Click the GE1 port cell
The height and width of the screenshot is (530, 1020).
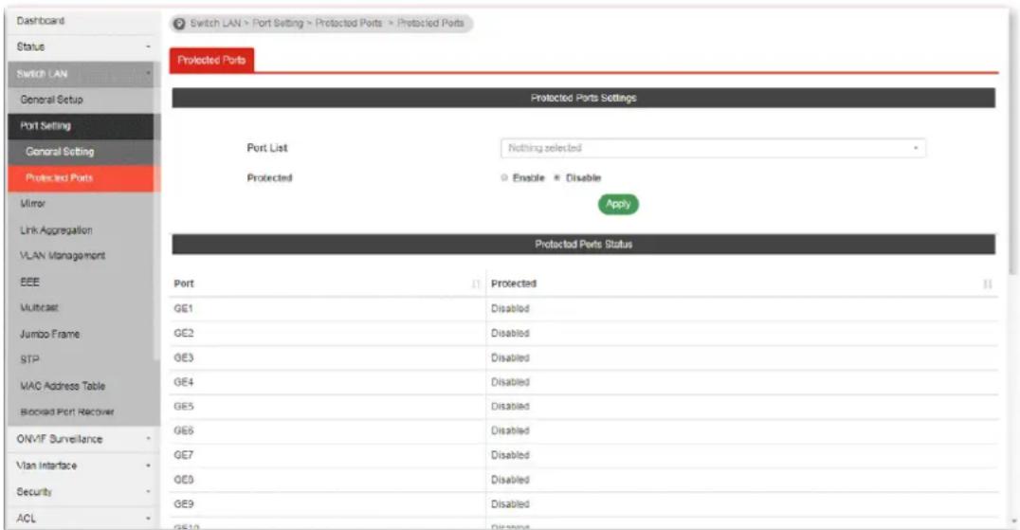pos(327,309)
